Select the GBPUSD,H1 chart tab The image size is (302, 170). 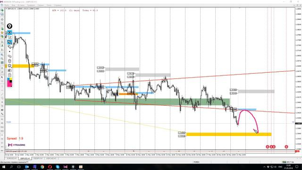pos(25,159)
